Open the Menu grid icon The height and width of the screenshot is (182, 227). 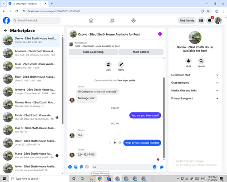(201, 20)
